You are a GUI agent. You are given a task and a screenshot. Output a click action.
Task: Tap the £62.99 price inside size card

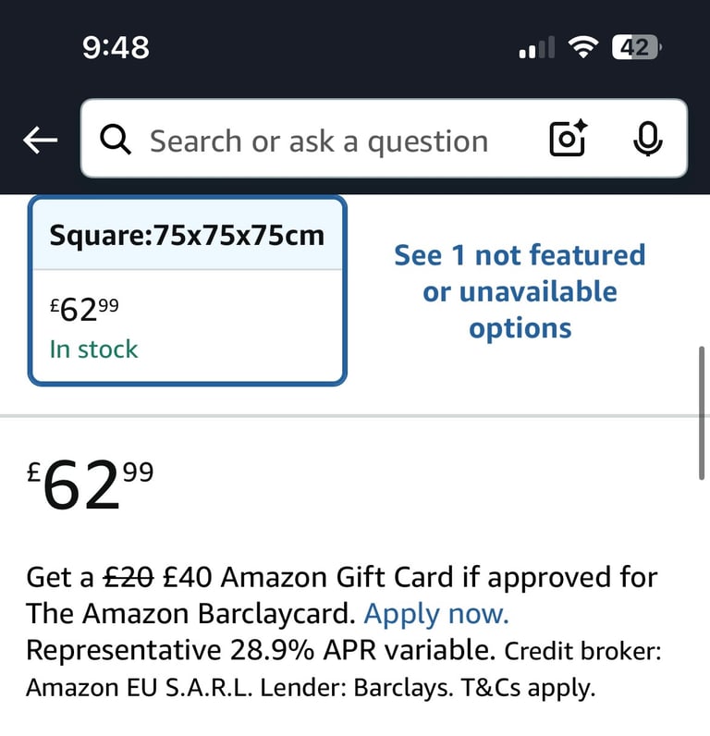(84, 310)
